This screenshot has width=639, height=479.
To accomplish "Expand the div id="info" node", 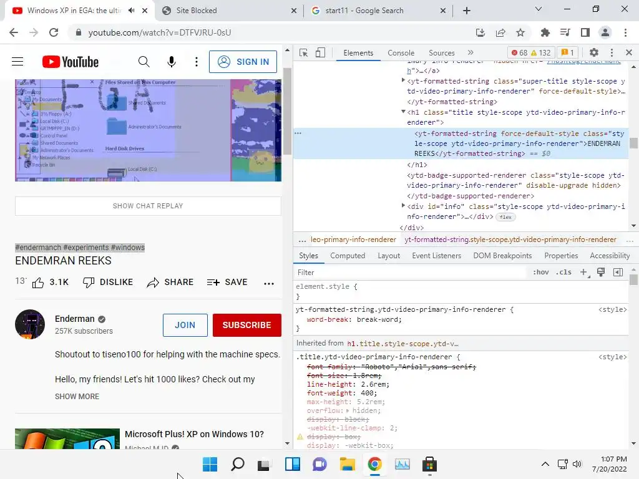I will point(403,206).
